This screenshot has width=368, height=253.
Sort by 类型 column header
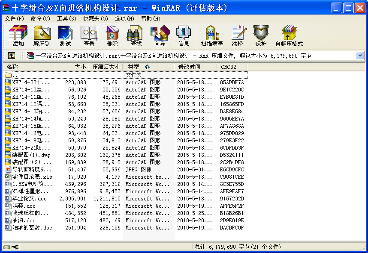tap(148, 67)
